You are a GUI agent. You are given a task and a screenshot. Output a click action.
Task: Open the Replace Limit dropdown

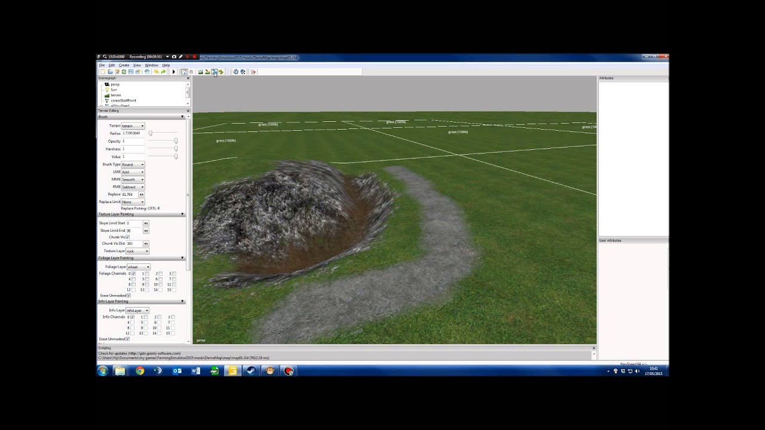pyautogui.click(x=133, y=202)
